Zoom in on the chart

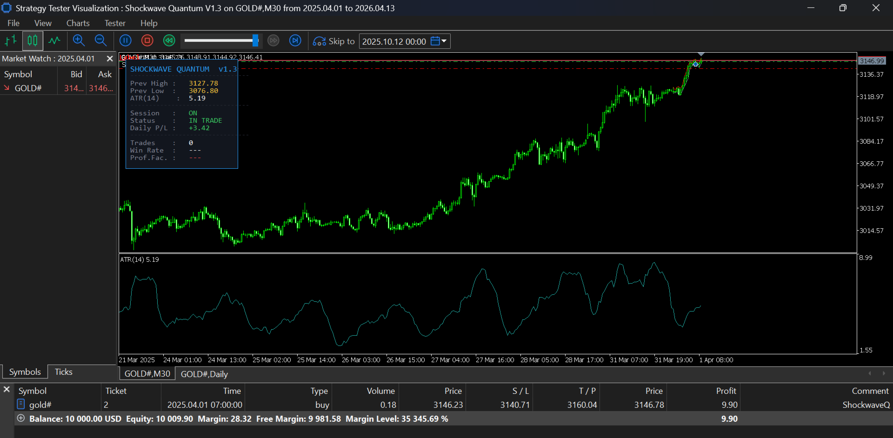[79, 41]
